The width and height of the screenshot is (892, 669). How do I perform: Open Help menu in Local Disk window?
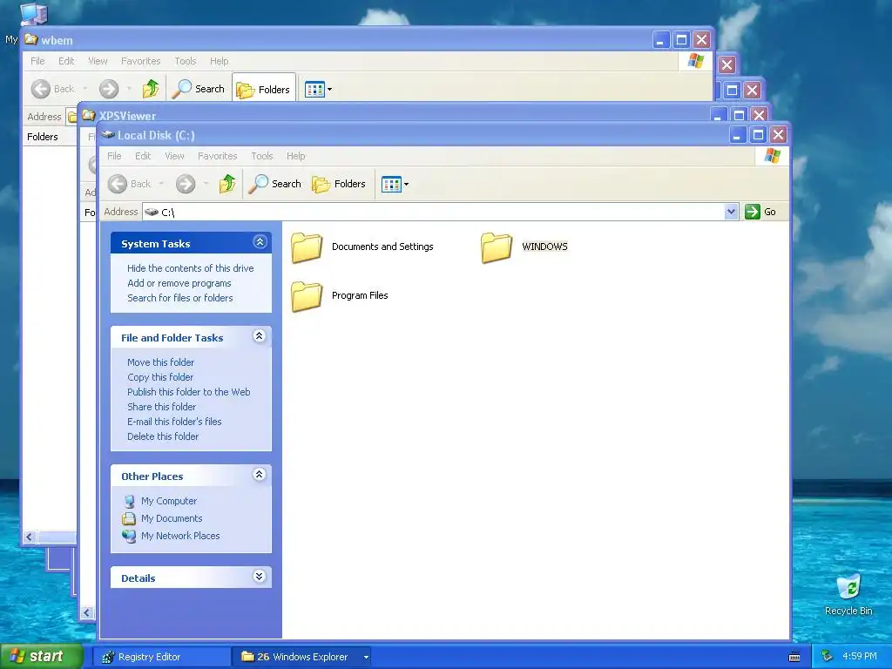pyautogui.click(x=296, y=156)
